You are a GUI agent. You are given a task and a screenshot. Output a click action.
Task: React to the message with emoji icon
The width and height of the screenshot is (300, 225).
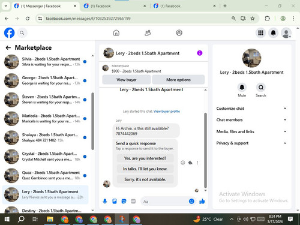183,163
